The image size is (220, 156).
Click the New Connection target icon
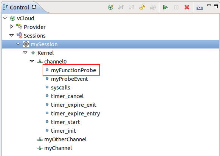(x=111, y=7)
